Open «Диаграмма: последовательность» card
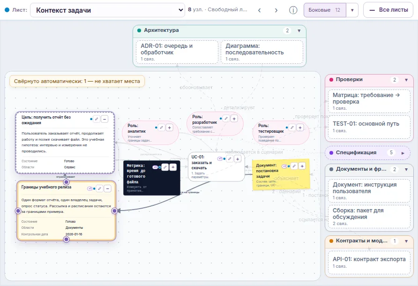This screenshot has width=418, height=286. click(x=262, y=52)
